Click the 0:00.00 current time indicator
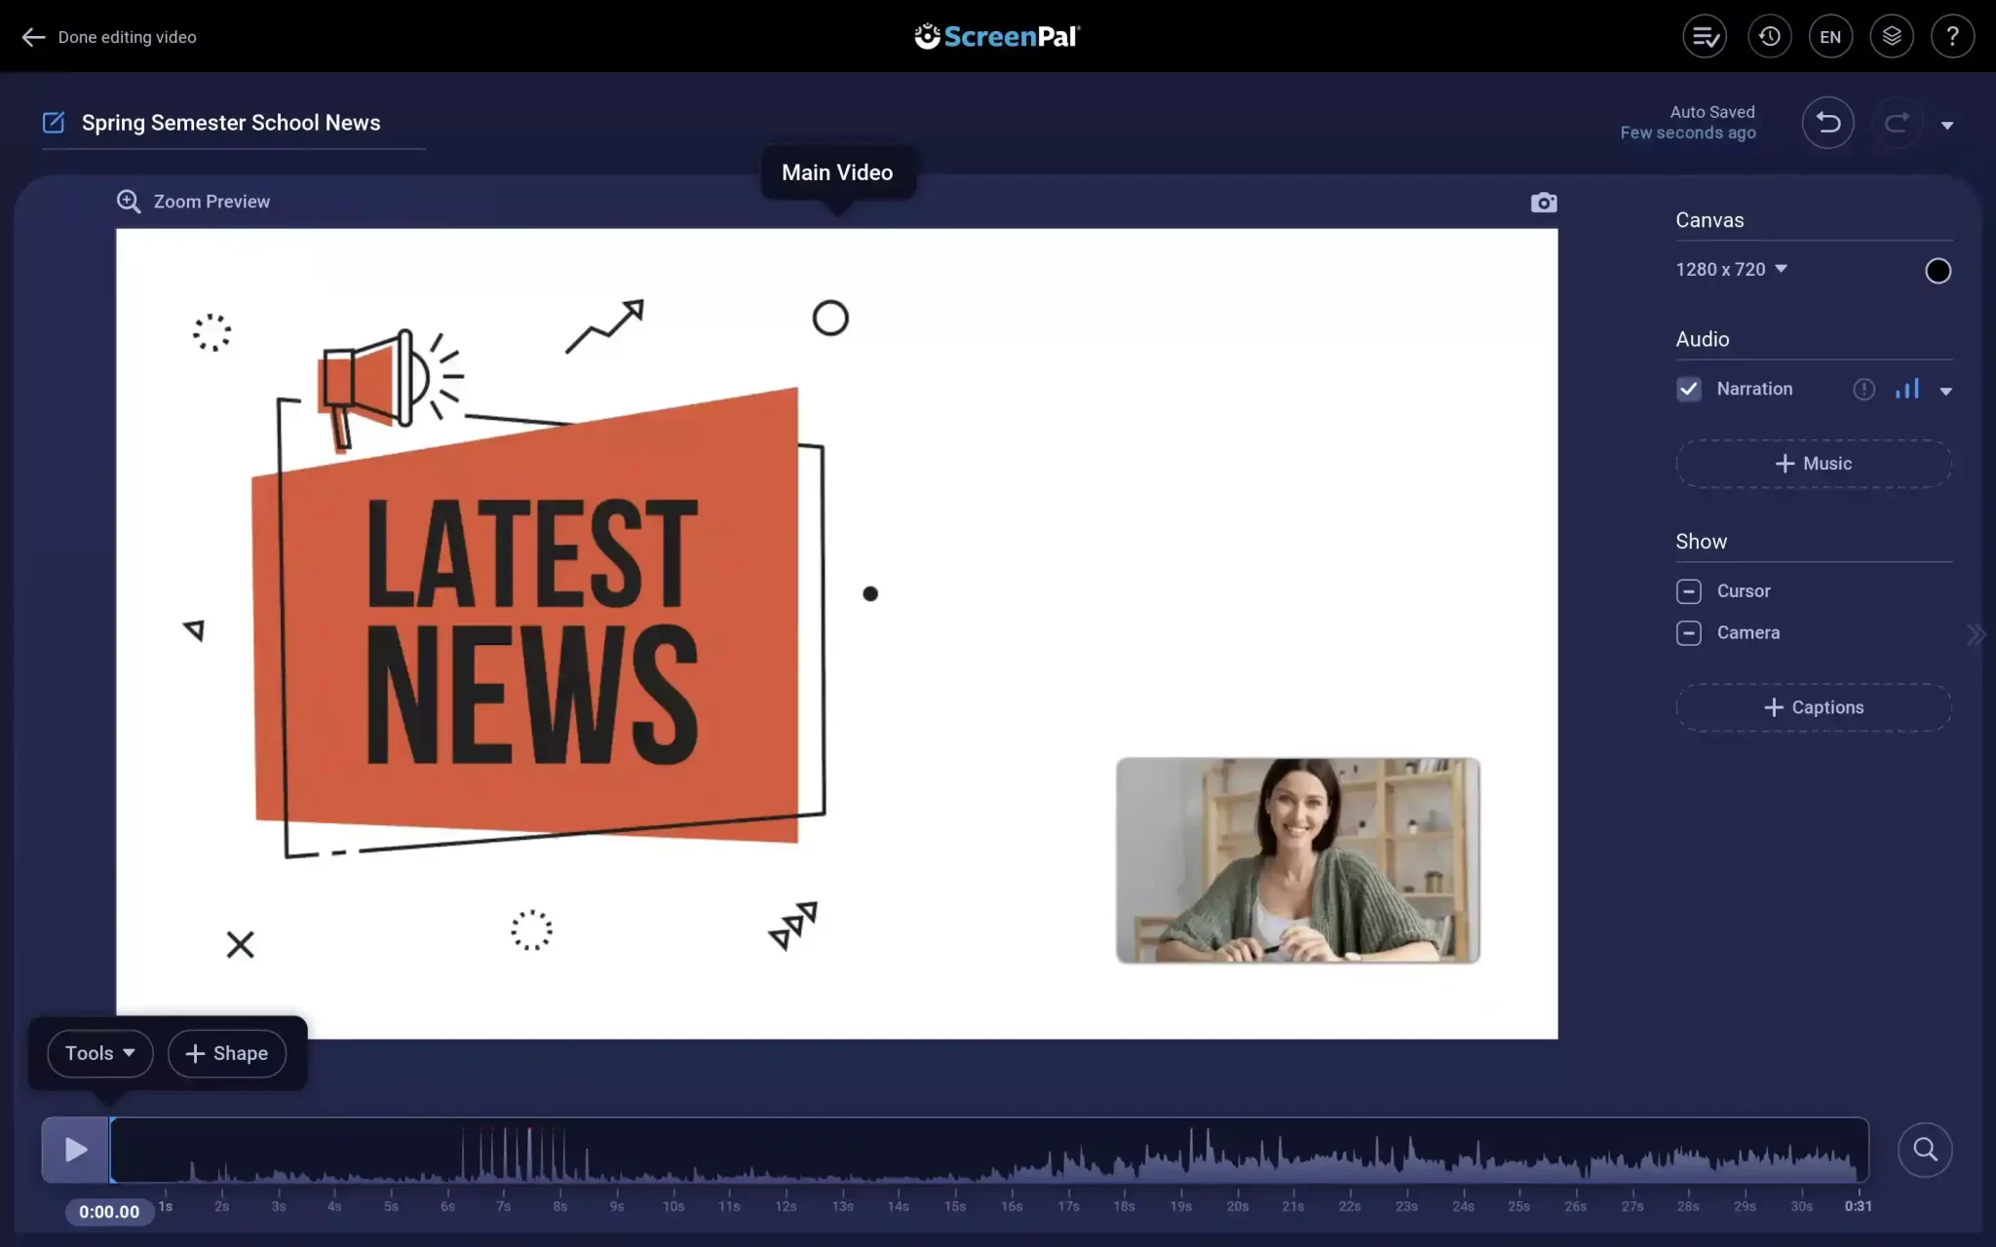1996x1247 pixels. (x=109, y=1212)
